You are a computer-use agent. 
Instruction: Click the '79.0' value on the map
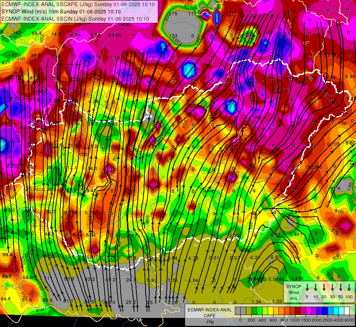click(x=29, y=233)
